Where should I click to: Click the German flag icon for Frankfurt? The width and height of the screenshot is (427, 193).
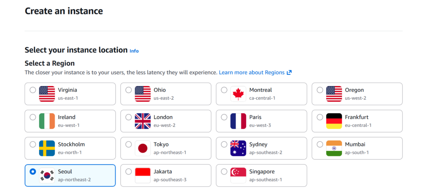coord(334,121)
